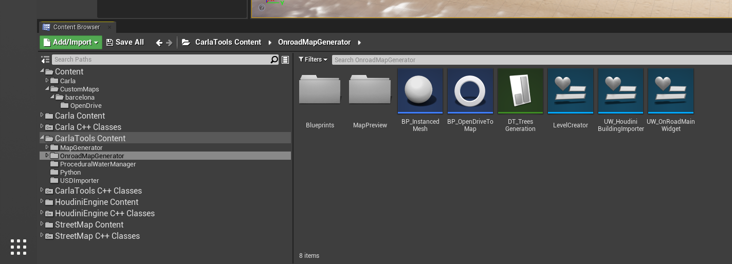
Task: Collapse the CustomMaps folder arrow
Action: click(x=47, y=89)
